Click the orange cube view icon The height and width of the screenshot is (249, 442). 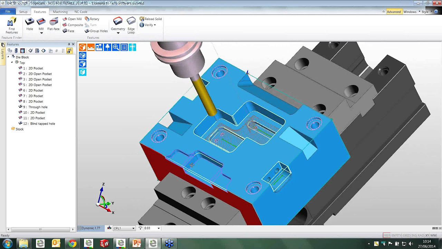pos(83,47)
